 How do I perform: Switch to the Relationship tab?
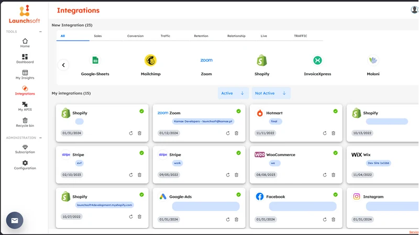[x=236, y=36]
